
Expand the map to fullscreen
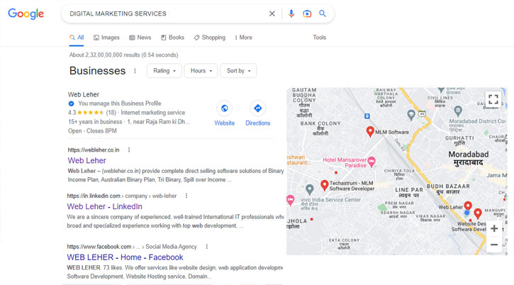tap(493, 99)
